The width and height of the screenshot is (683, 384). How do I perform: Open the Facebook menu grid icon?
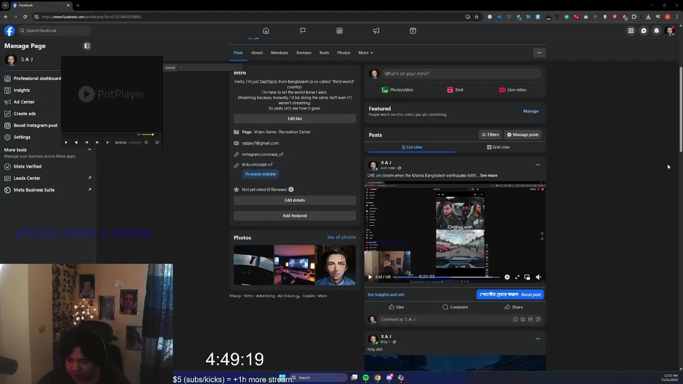pyautogui.click(x=631, y=31)
